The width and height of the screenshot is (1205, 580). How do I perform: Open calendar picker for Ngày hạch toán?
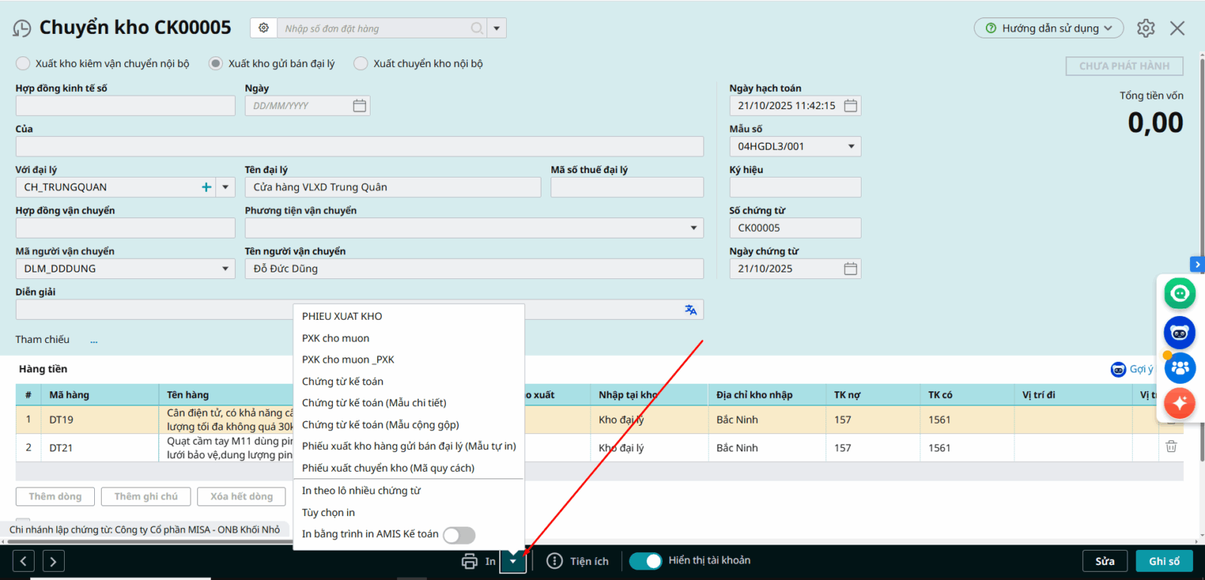pyautogui.click(x=850, y=106)
